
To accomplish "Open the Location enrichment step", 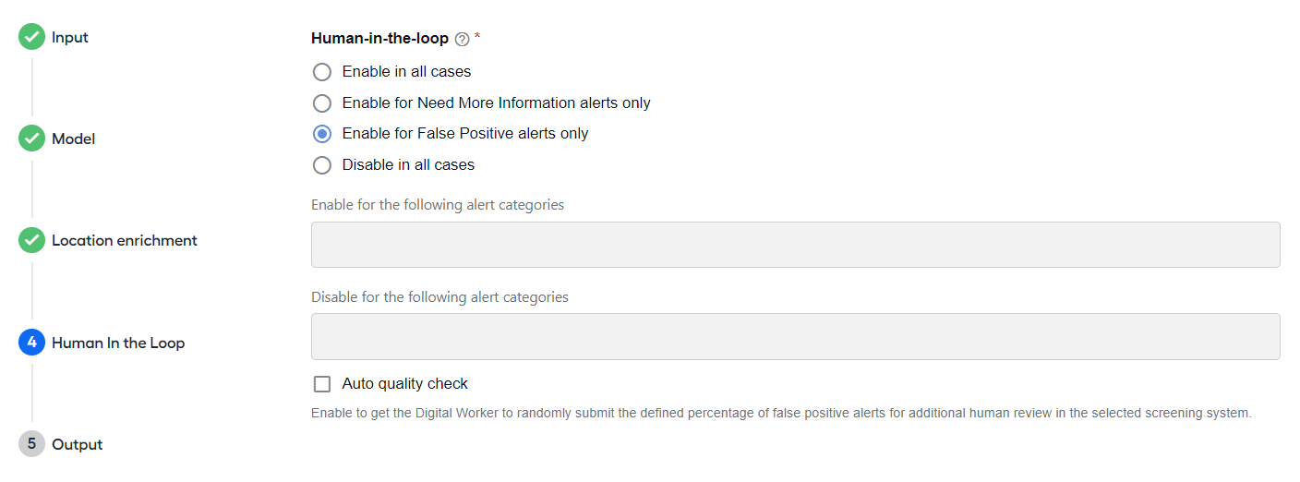I will 125,241.
